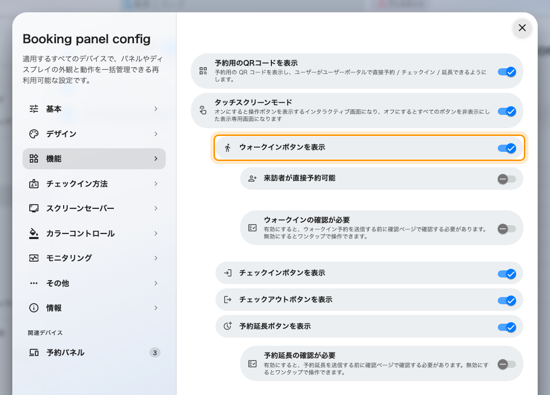550x395 pixels.
Task: Expand the チェックイン方法 chevron
Action: (x=156, y=184)
